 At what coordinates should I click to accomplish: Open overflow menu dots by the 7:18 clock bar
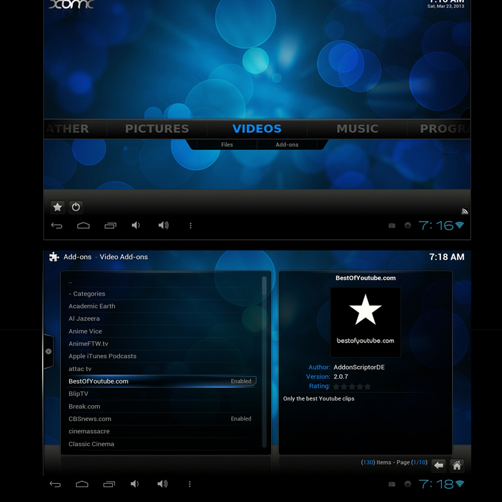190,484
